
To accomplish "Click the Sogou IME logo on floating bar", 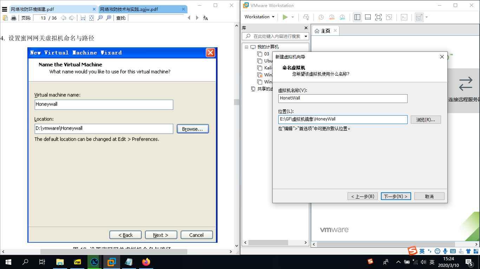I will click(413, 251).
